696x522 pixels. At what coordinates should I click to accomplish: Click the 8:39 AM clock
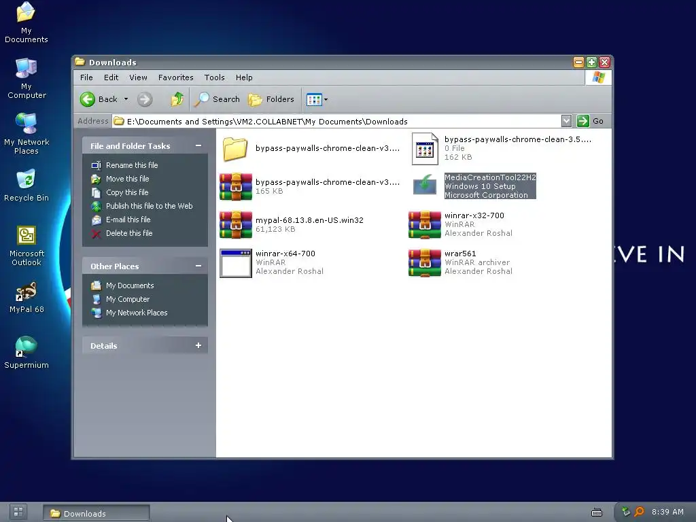coord(667,512)
